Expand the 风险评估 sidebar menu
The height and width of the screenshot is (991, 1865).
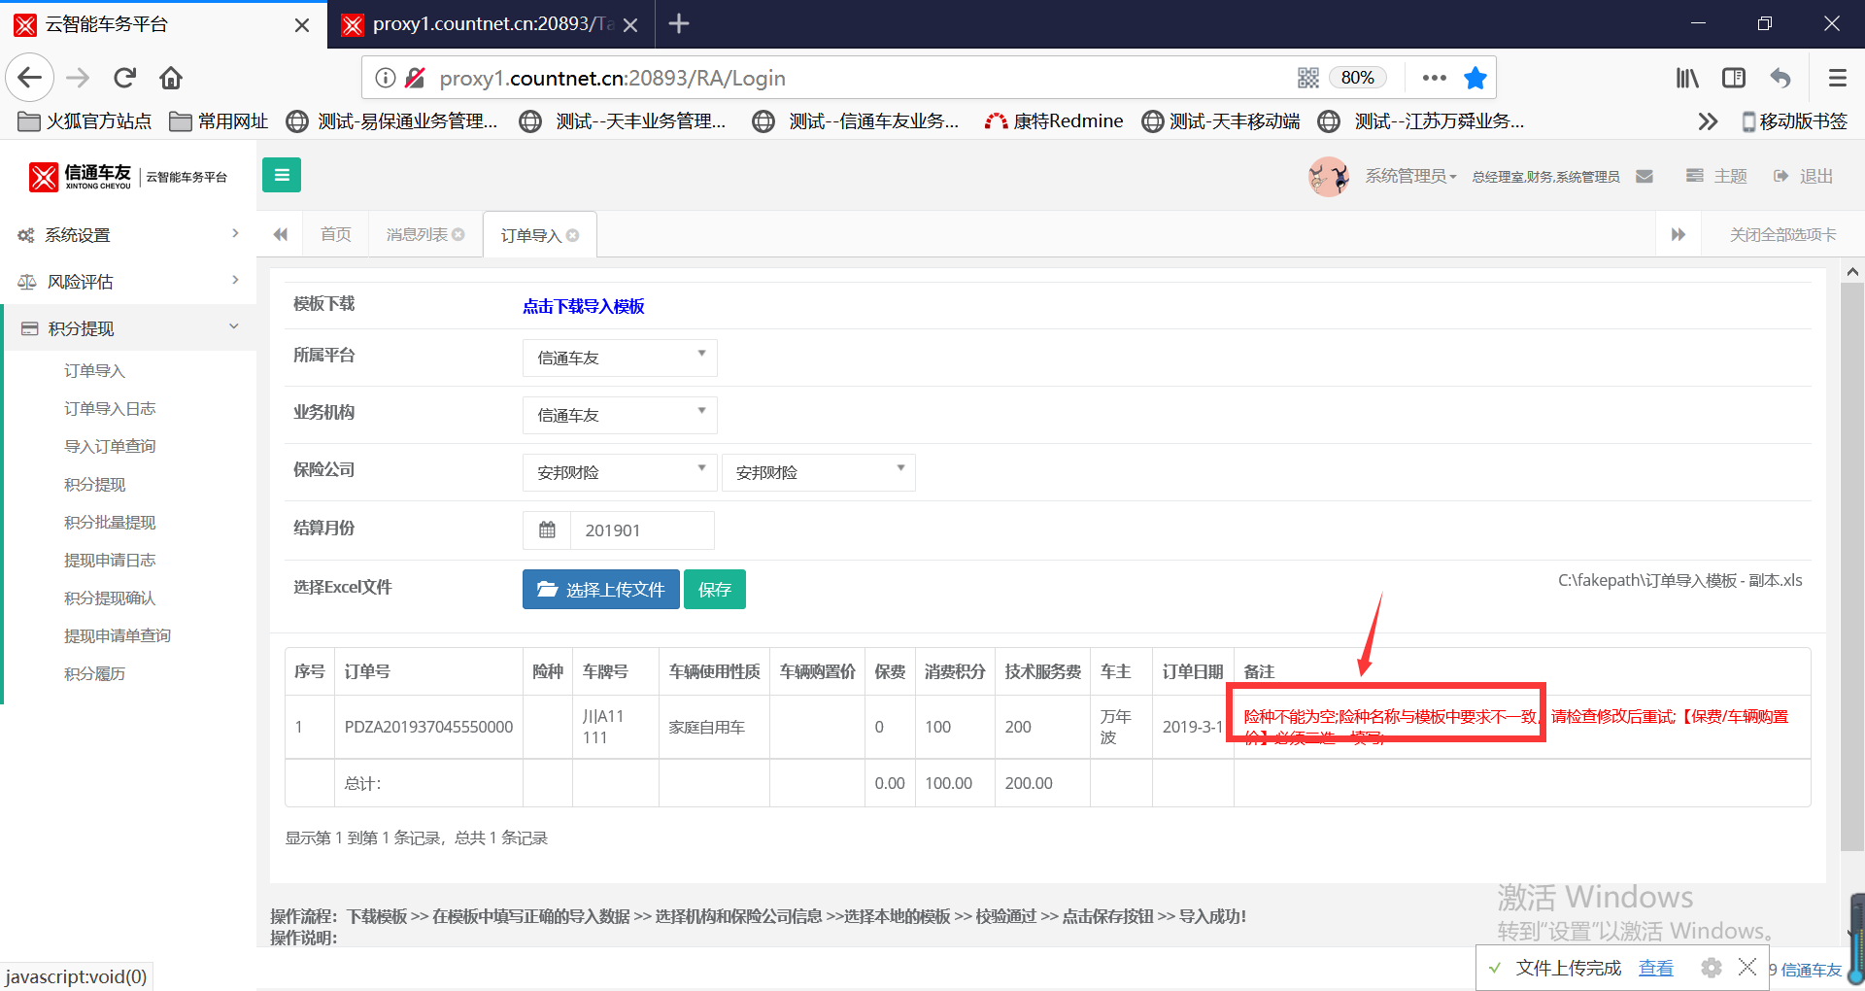[126, 282]
